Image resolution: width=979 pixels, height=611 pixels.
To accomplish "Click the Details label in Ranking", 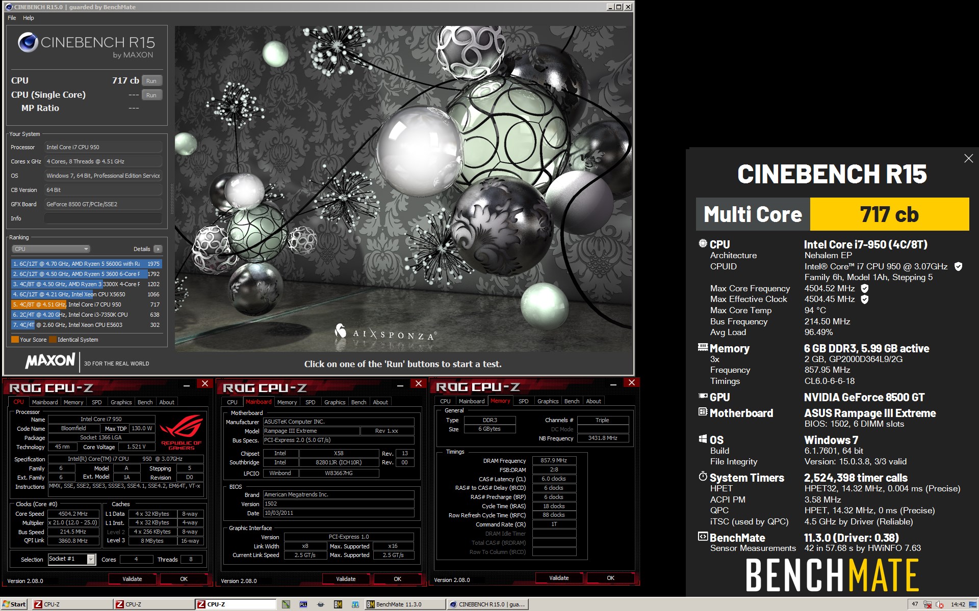I will [142, 249].
